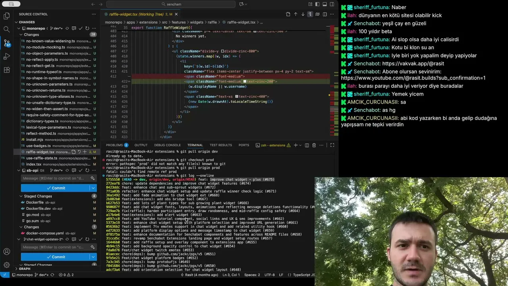Image resolution: width=508 pixels, height=286 pixels.
Task: Click the Commit button for sb-api
Action: pyautogui.click(x=55, y=188)
